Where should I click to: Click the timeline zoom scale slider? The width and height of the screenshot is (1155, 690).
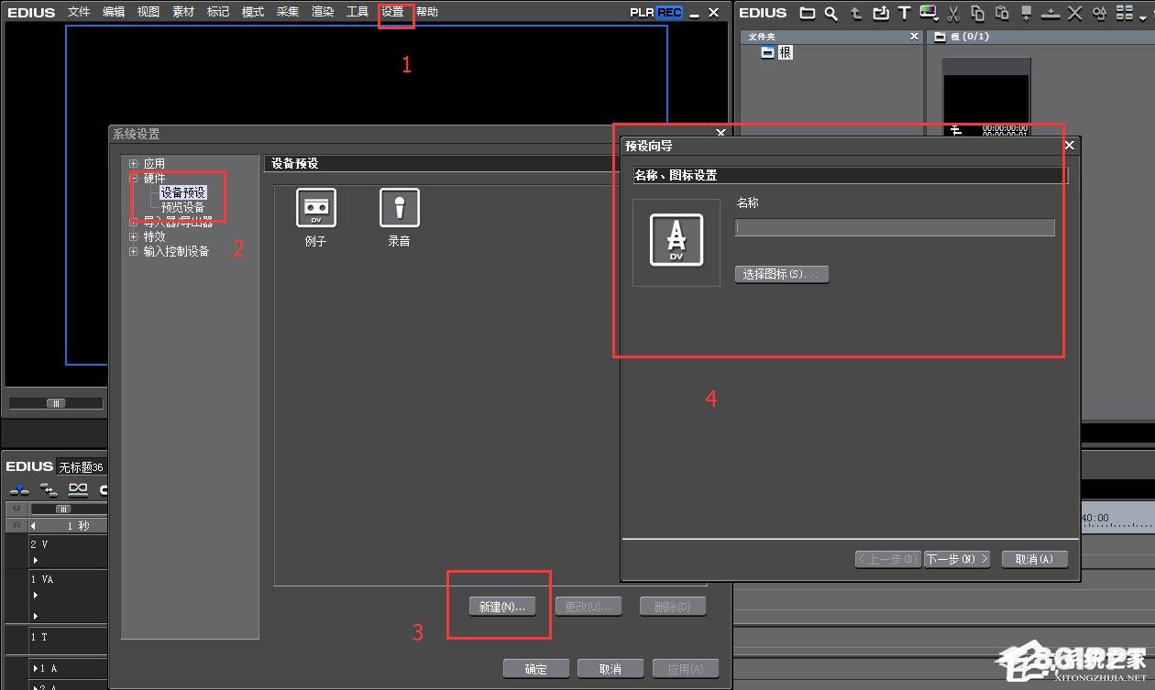(63, 509)
